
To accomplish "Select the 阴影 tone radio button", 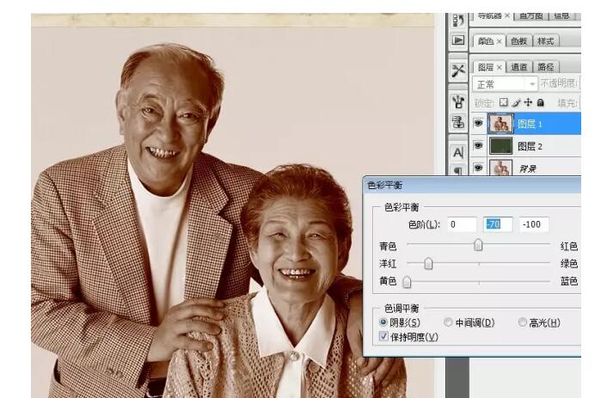I will (x=383, y=322).
